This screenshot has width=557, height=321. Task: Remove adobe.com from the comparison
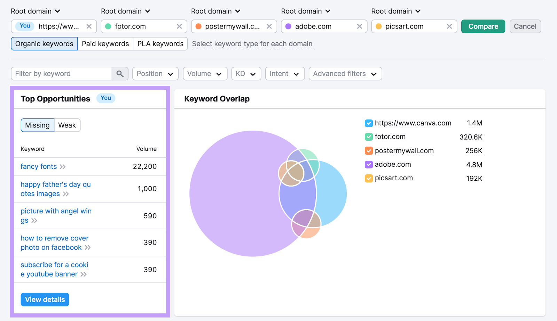(360, 26)
